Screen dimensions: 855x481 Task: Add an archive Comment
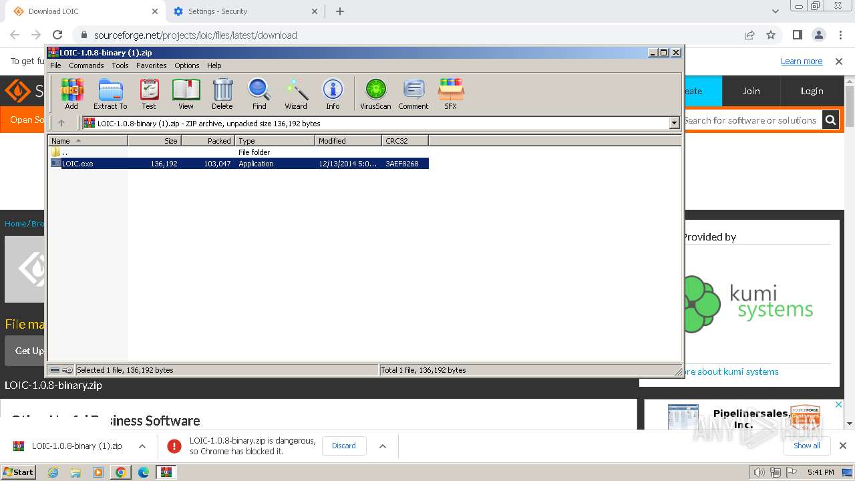pyautogui.click(x=413, y=94)
